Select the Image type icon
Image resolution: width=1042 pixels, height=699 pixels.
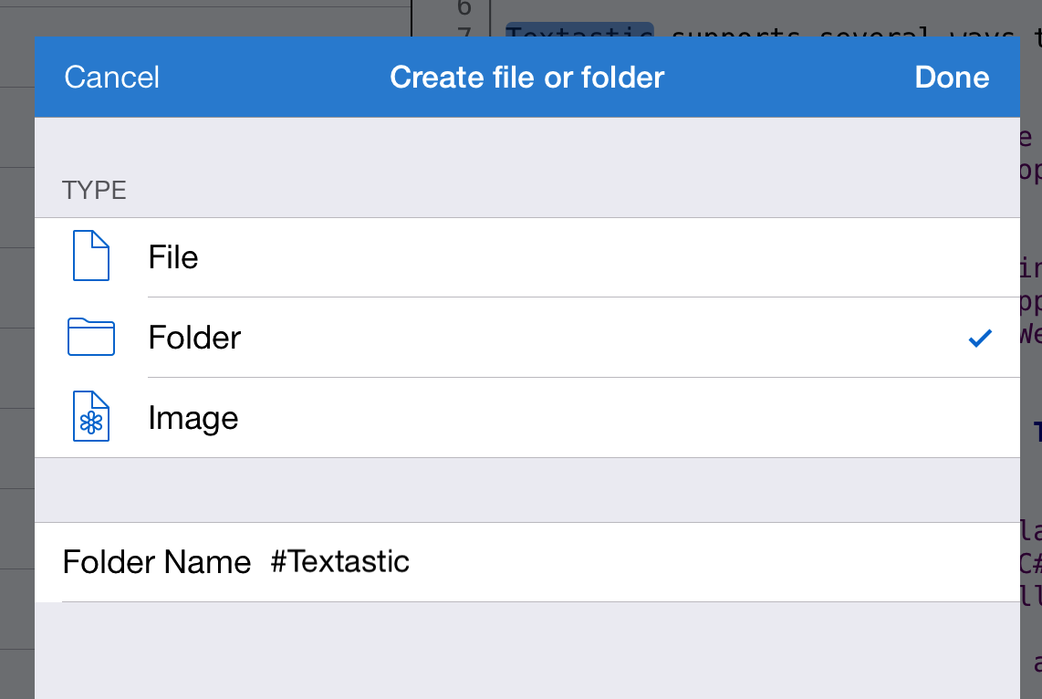point(91,417)
